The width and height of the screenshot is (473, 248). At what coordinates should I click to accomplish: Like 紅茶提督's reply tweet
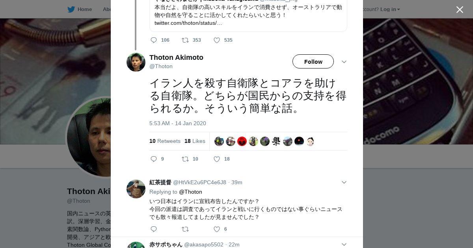coord(217,229)
